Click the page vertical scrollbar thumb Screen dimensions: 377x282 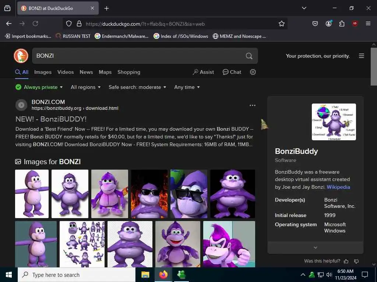374,66
